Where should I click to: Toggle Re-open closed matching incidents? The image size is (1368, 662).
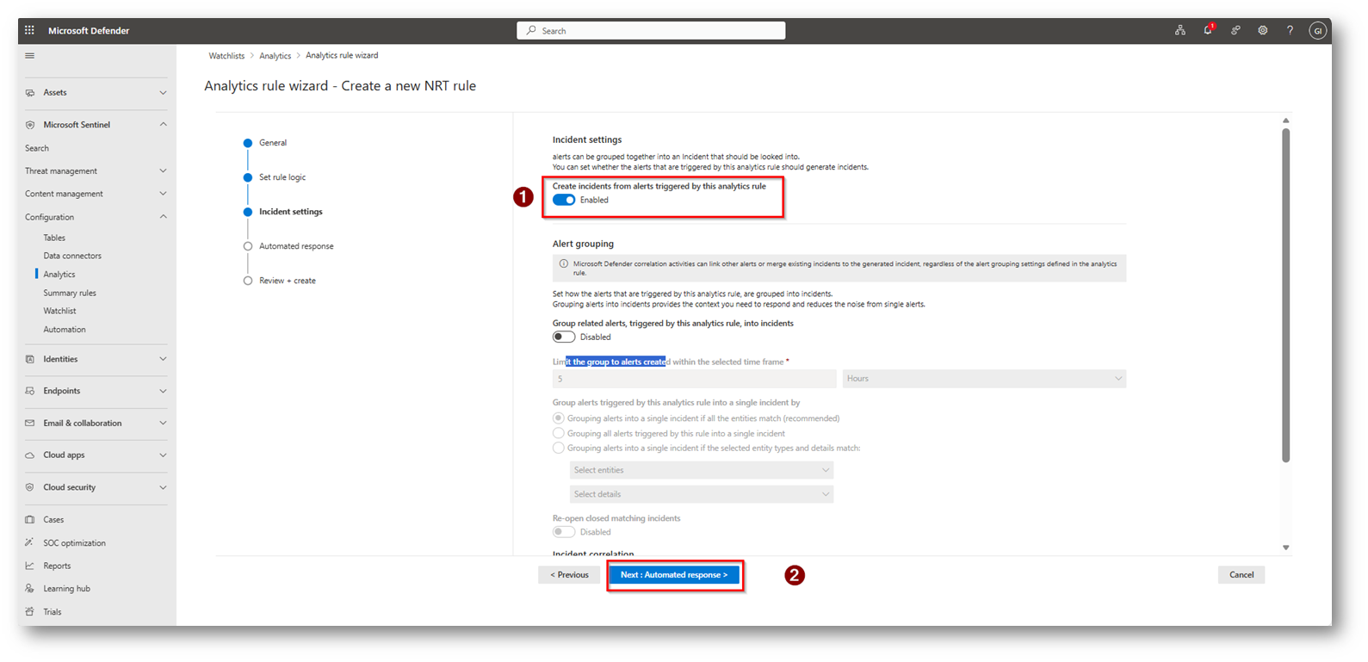click(564, 532)
